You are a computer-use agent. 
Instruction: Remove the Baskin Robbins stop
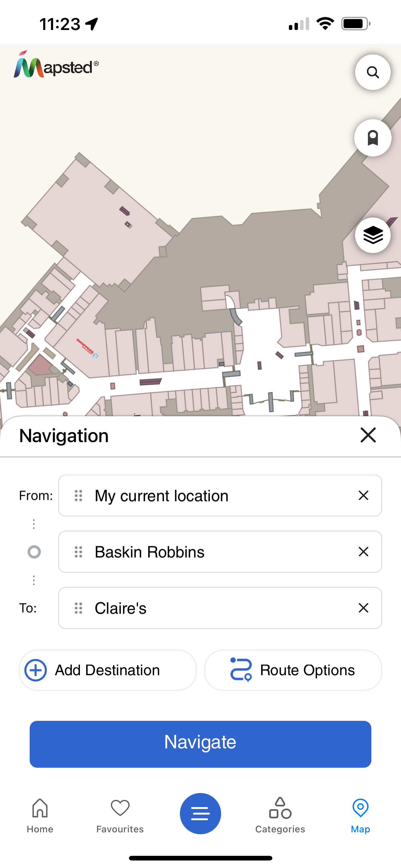(363, 551)
